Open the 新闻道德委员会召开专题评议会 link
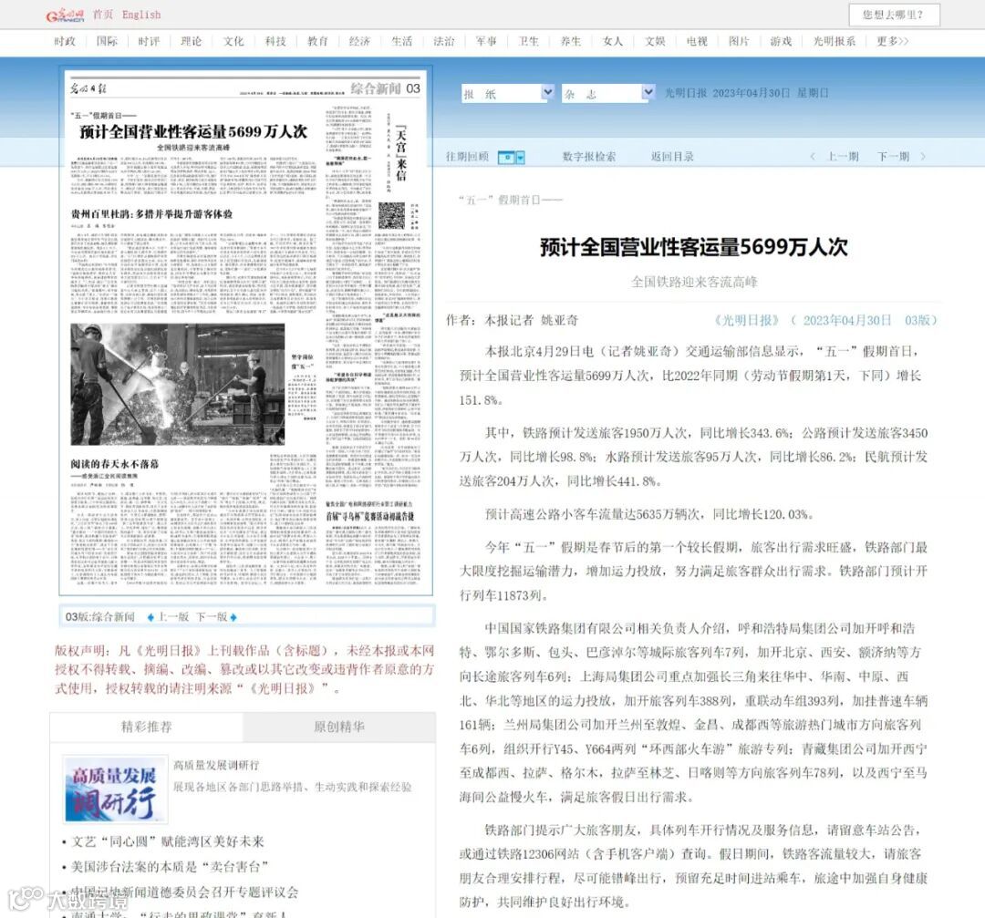This screenshot has width=985, height=918. coord(184,892)
